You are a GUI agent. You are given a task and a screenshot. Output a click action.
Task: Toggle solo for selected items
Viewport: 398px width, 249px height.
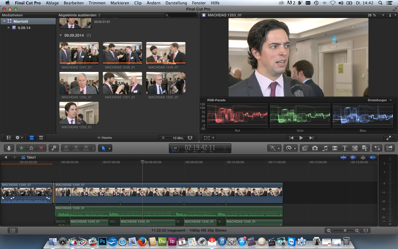pos(363,157)
